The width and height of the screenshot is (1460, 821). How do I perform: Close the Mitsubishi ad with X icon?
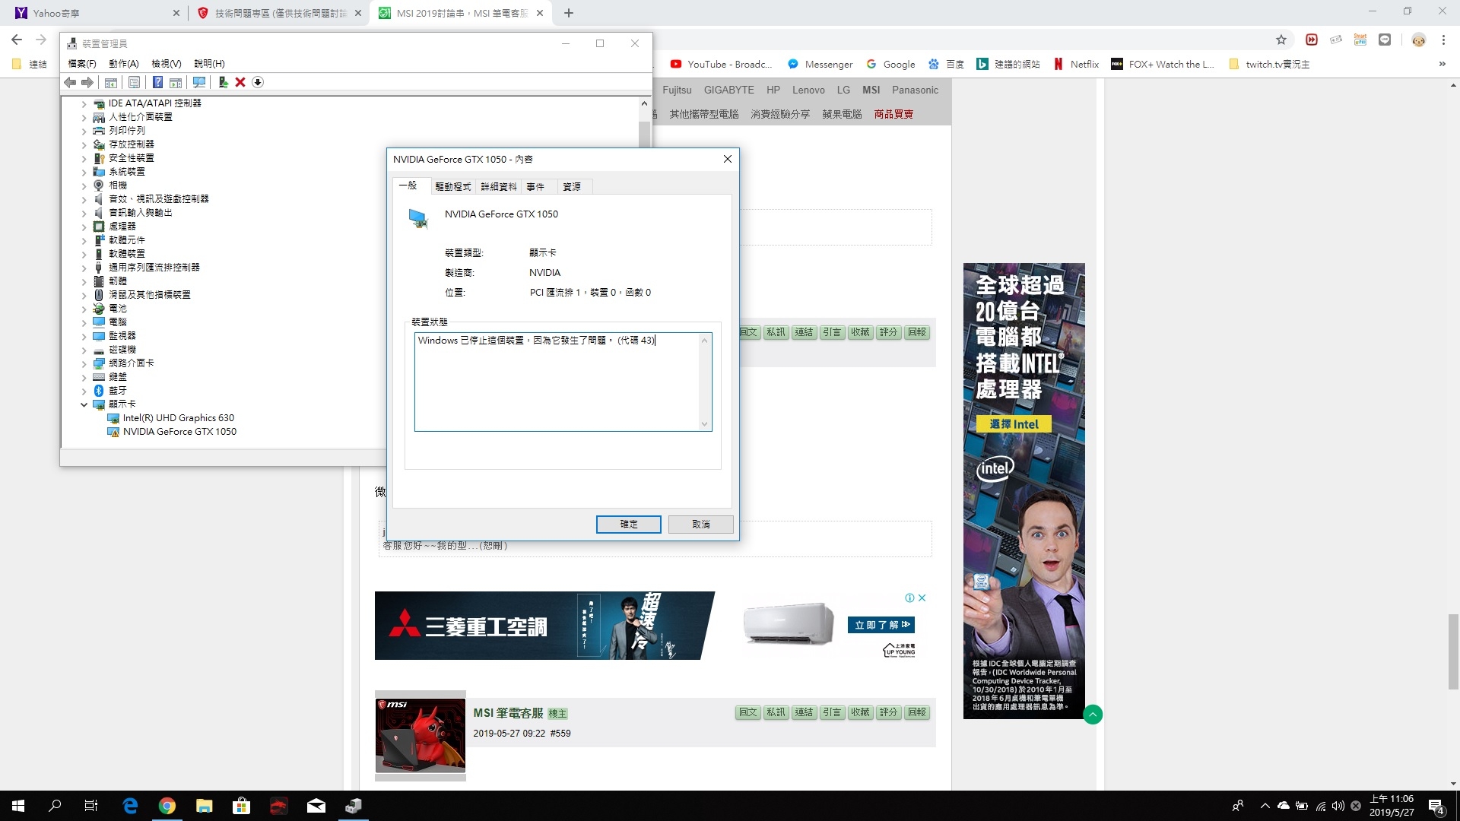[922, 598]
